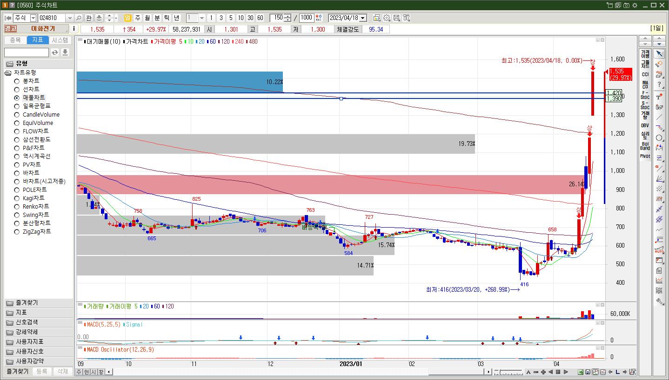Viewport: 669px width, 380px height.
Task: Click the info 'i' button next to stock name
Action: click(x=74, y=29)
